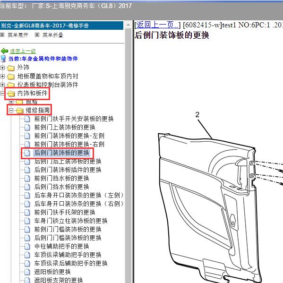Open 车顶纵梁辅助把手的更换 document

point(68,255)
